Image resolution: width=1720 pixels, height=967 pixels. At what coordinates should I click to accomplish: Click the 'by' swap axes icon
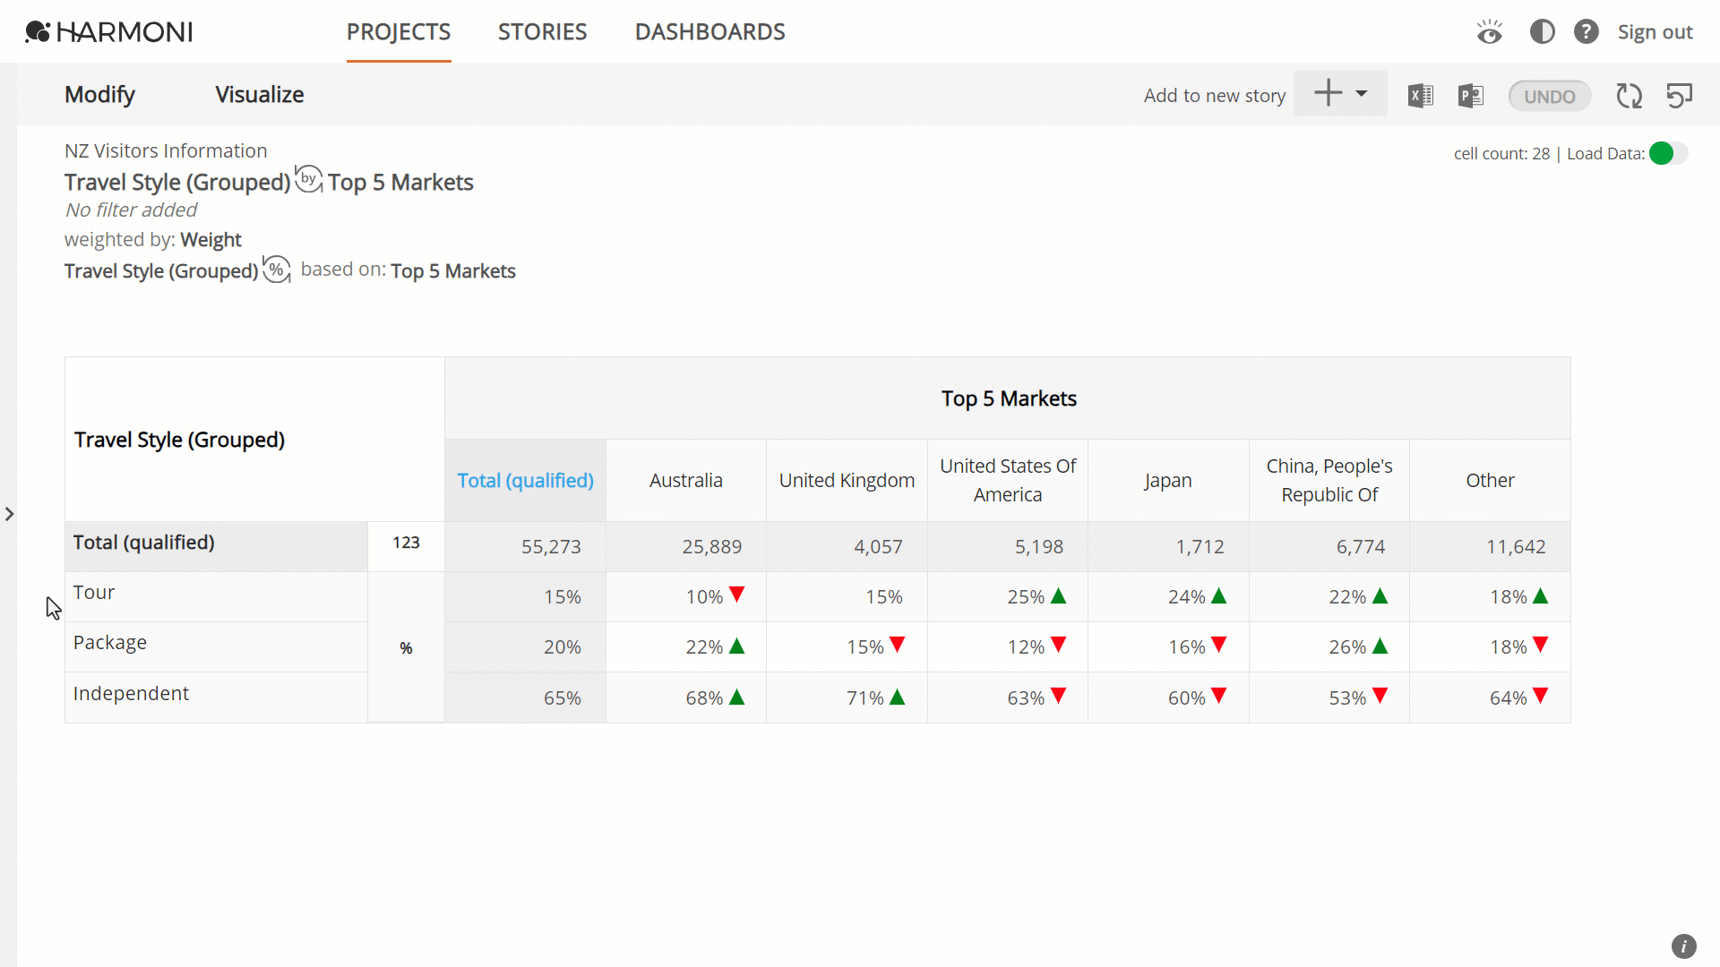tap(309, 179)
